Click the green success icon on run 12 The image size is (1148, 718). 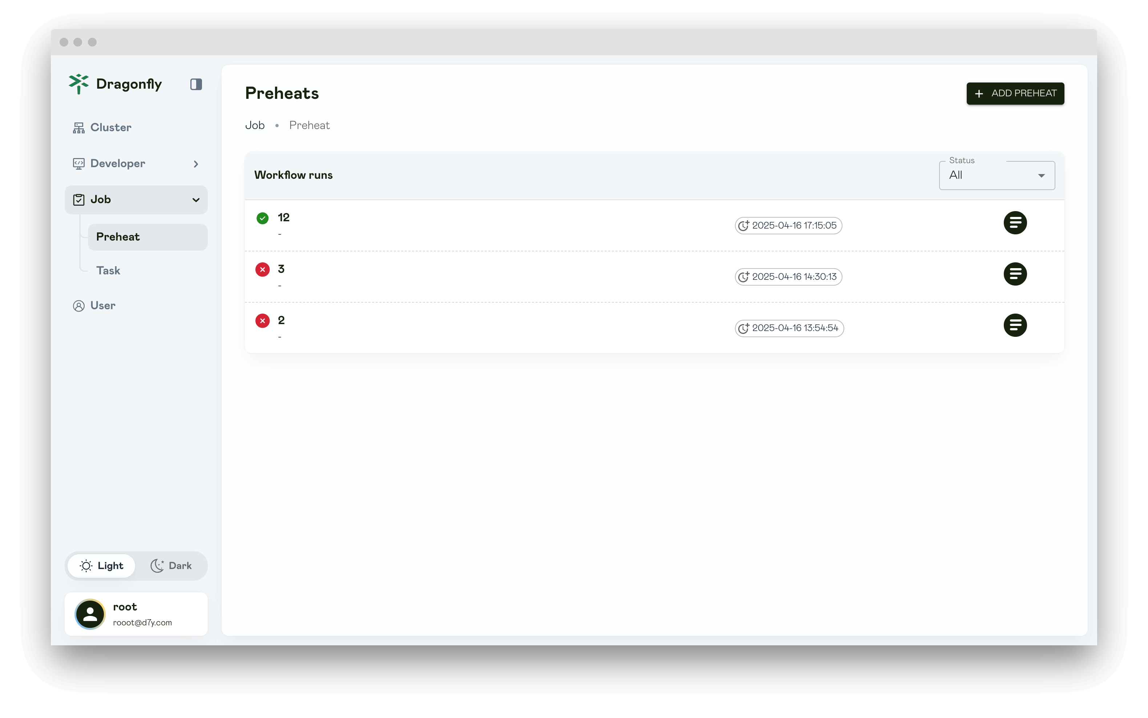(x=262, y=218)
